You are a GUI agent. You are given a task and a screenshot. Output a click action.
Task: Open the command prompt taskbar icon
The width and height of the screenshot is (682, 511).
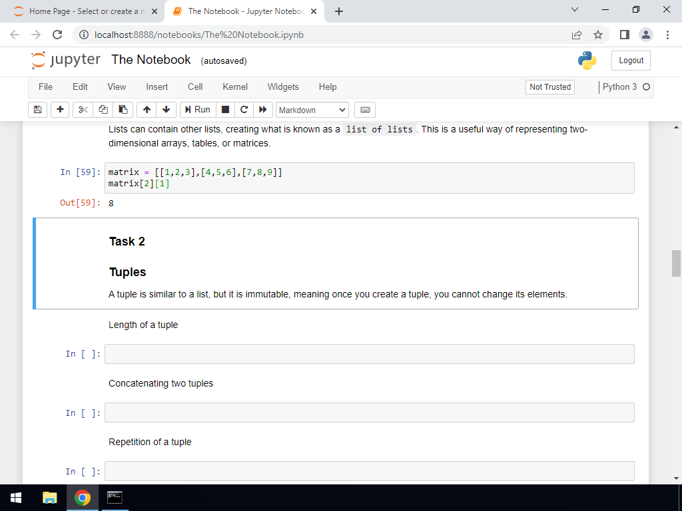(x=115, y=498)
